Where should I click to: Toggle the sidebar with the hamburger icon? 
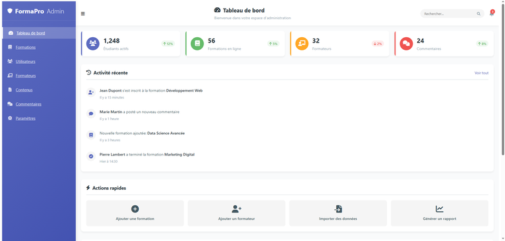pyautogui.click(x=83, y=14)
